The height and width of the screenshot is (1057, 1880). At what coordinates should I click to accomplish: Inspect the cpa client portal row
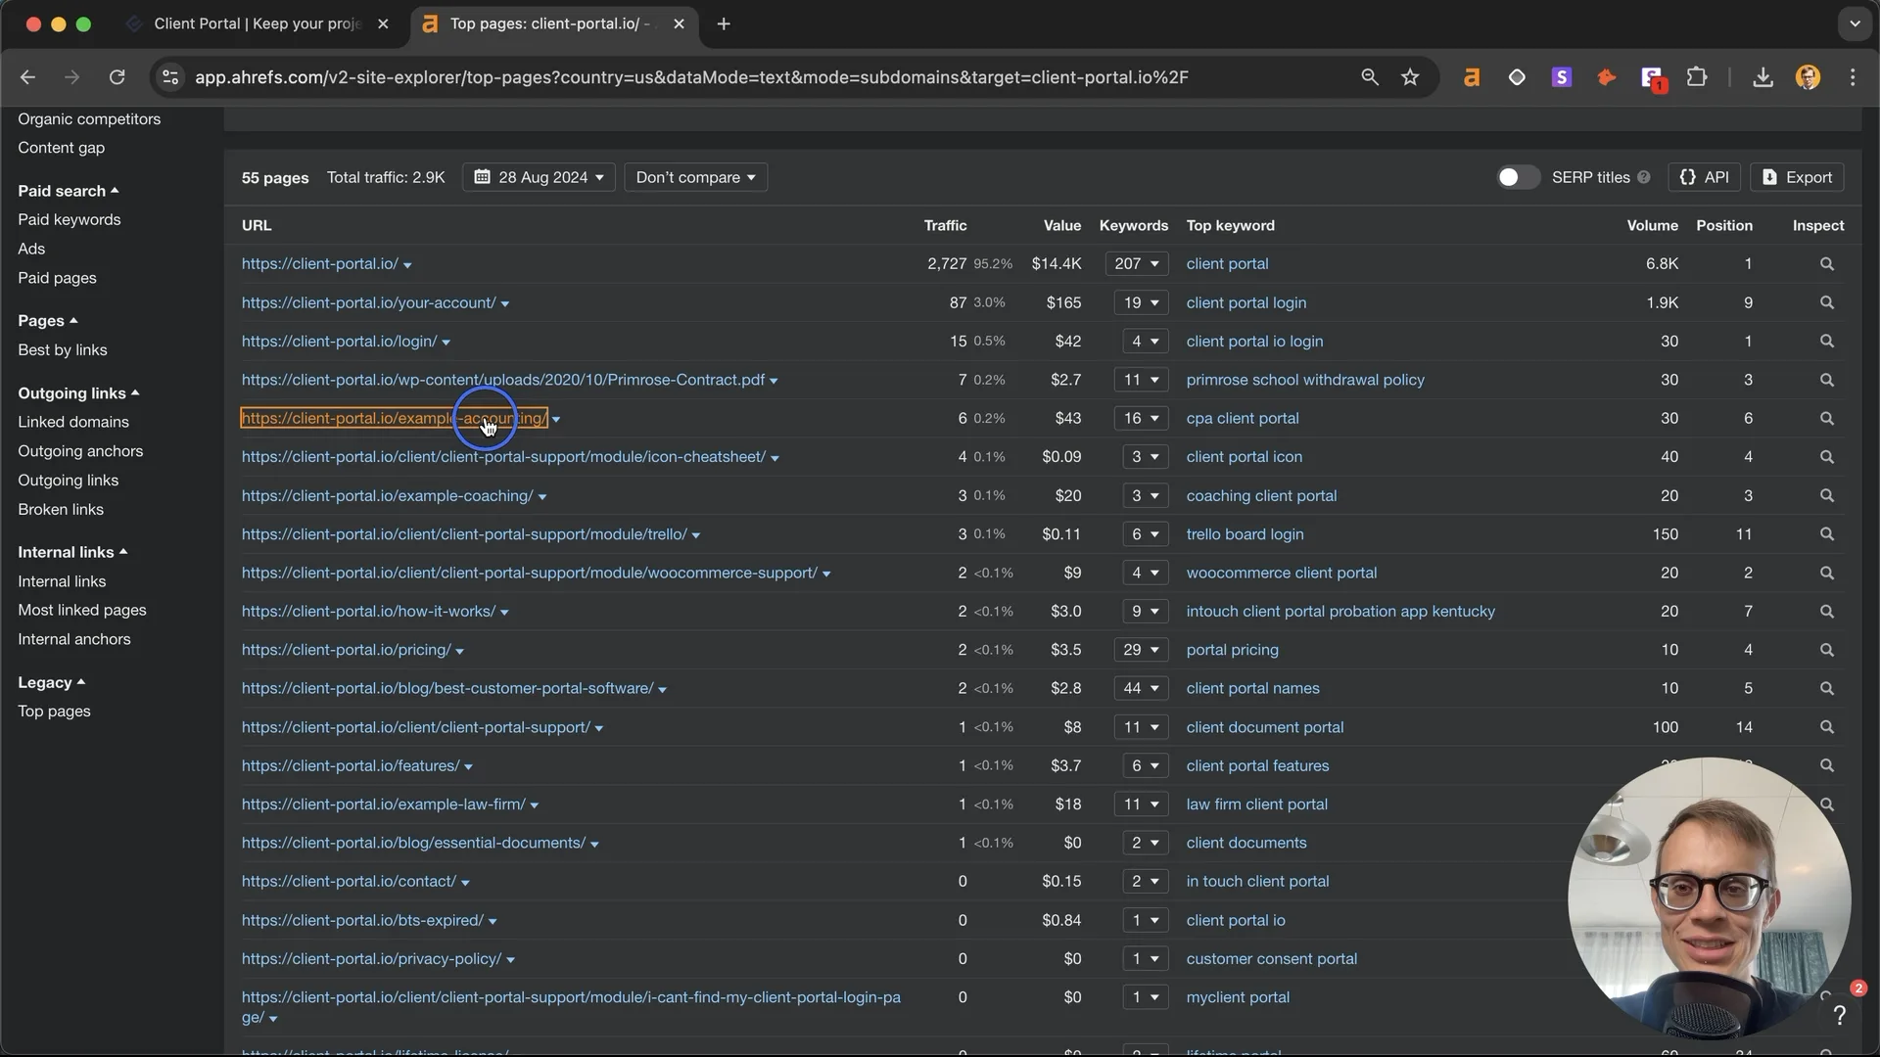[x=1826, y=418]
